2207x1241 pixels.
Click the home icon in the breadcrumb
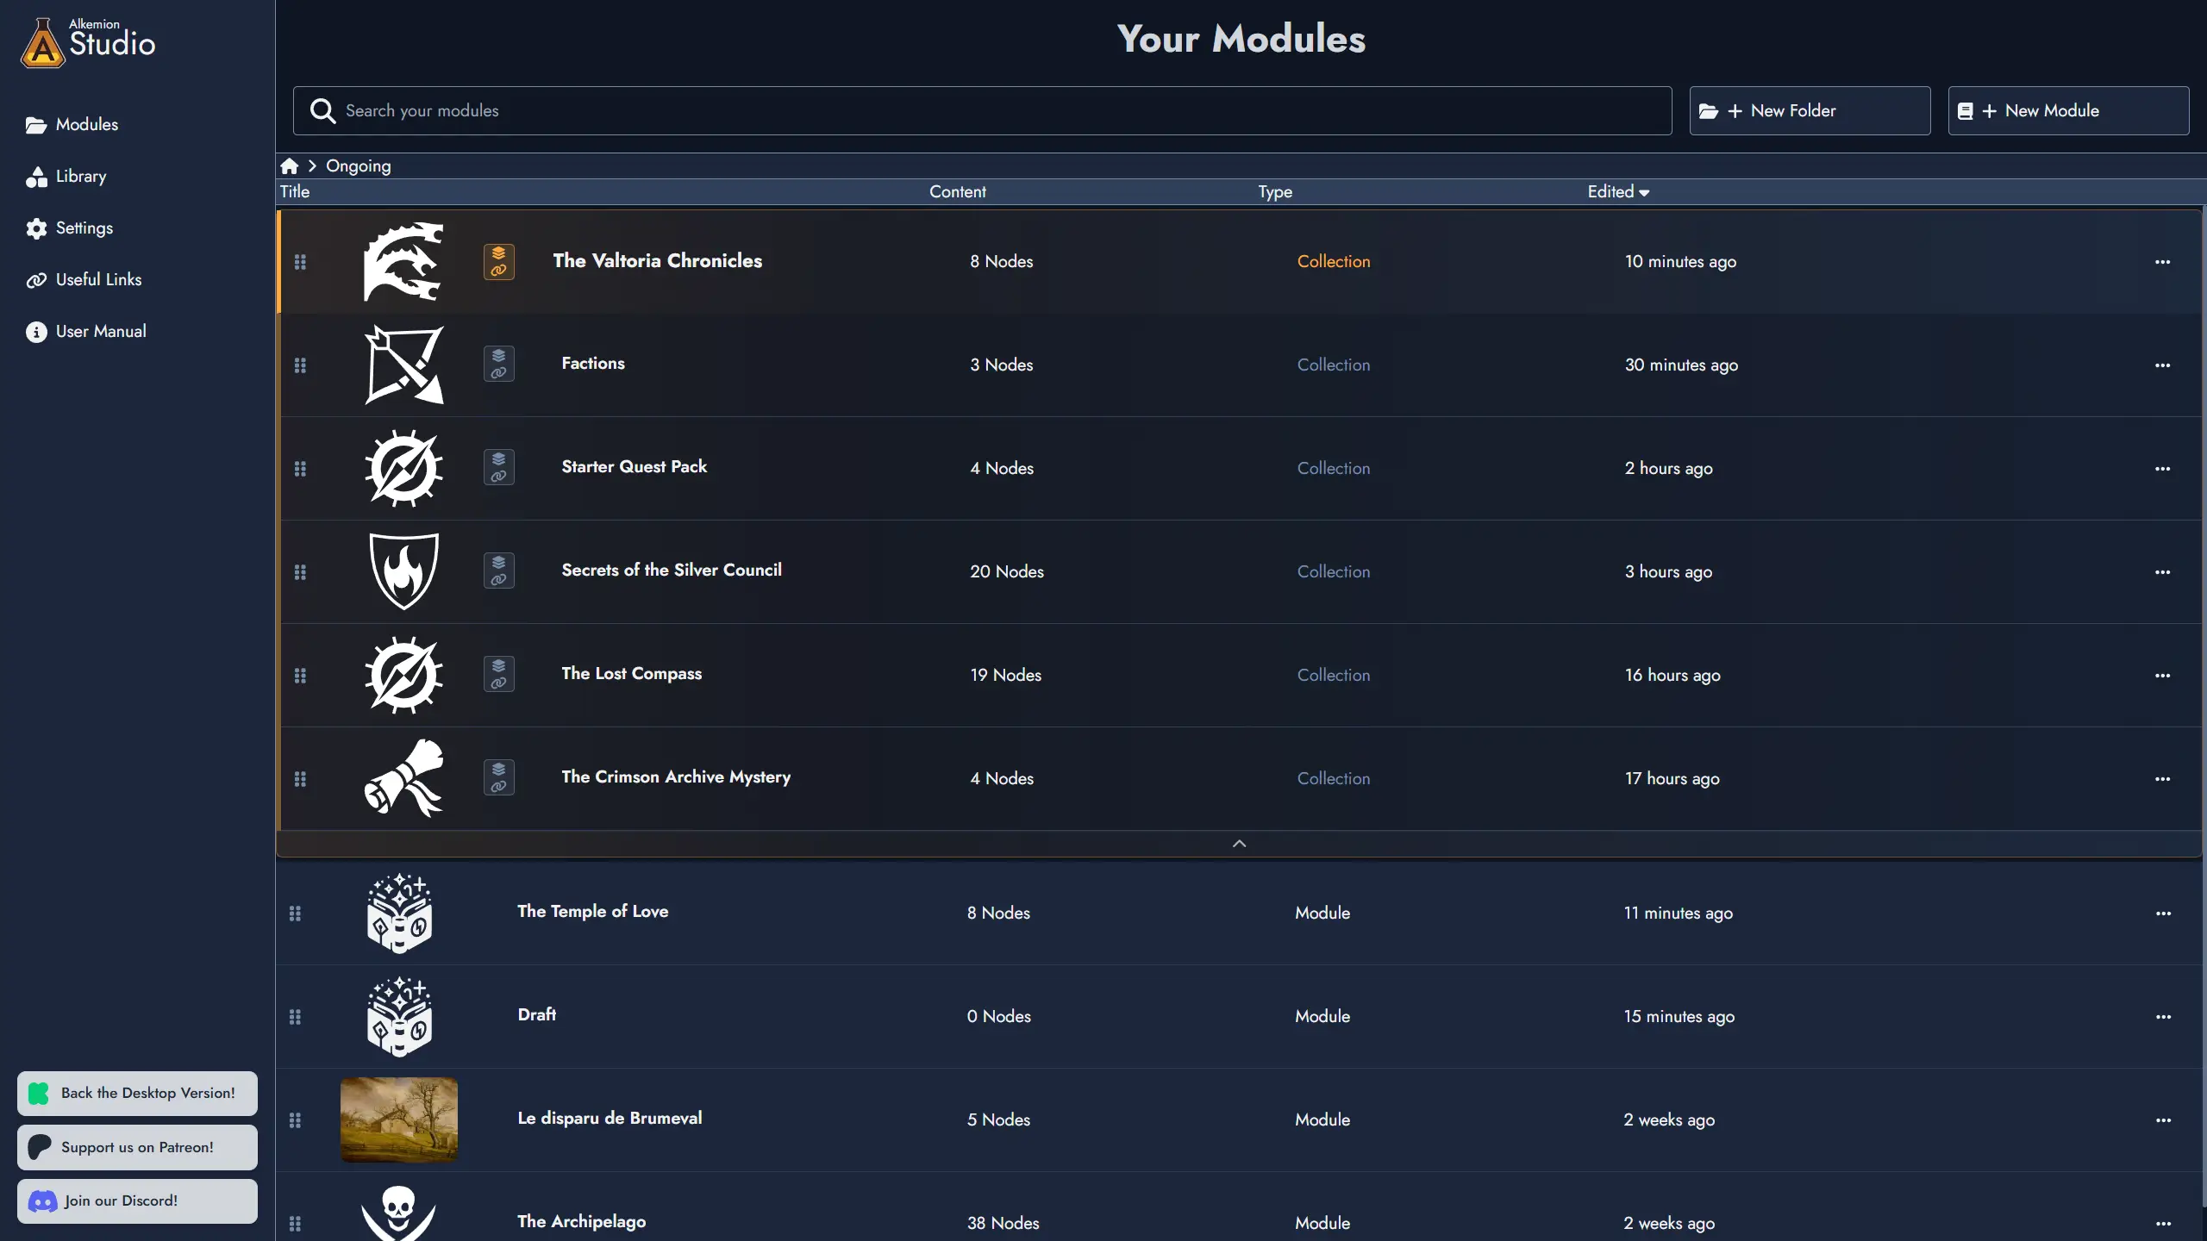click(x=290, y=165)
